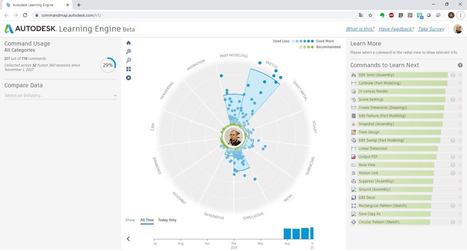
Task: Open help icon for Circular Pattern row
Action: pyautogui.click(x=453, y=222)
